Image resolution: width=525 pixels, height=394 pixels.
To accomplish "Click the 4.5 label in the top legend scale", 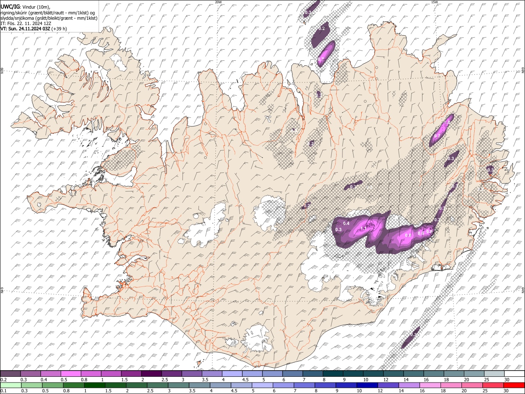I will click(x=245, y=380).
